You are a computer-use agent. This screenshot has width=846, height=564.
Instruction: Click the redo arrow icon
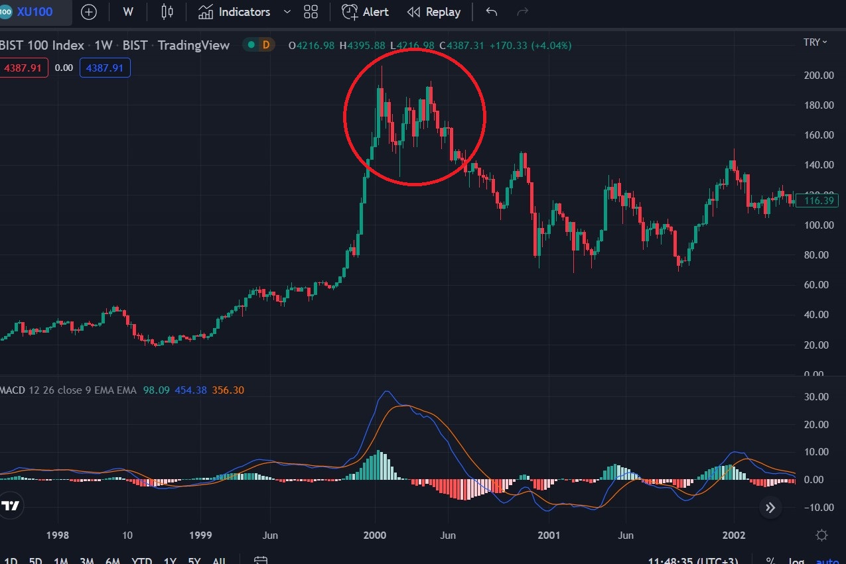click(x=522, y=12)
